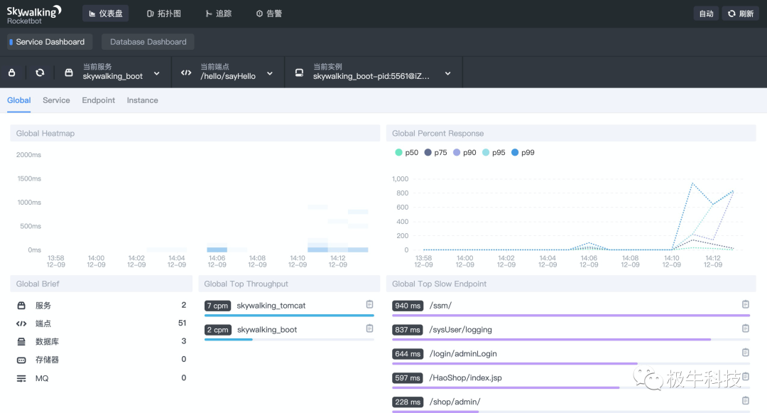767x413 pixels.
Task: Open the 告警 alarm menu
Action: [269, 14]
